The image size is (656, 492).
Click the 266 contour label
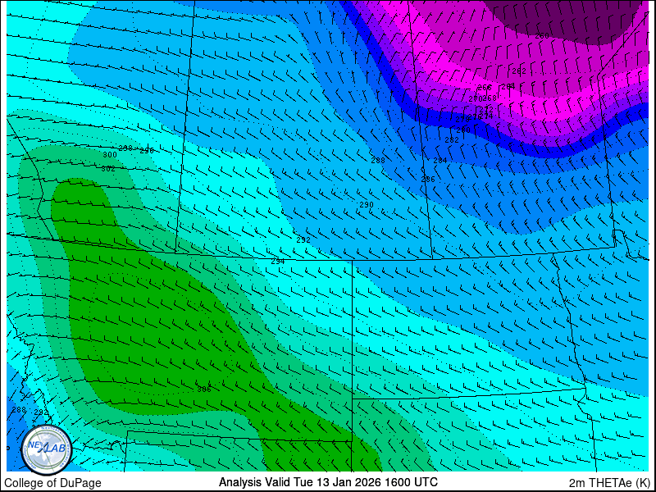pyautogui.click(x=485, y=88)
